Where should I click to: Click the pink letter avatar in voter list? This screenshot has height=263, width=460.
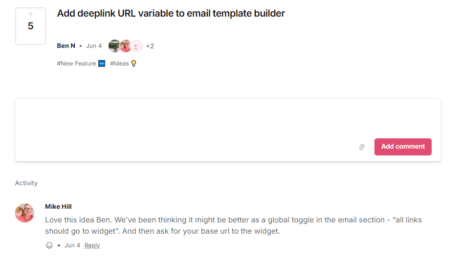[136, 46]
